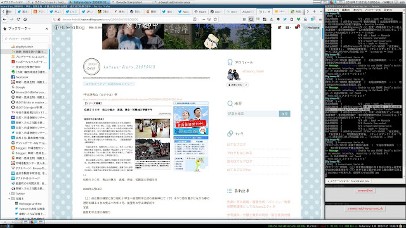Click the blog profile avatar thumbnail
406x228 pixels.
click(x=233, y=75)
